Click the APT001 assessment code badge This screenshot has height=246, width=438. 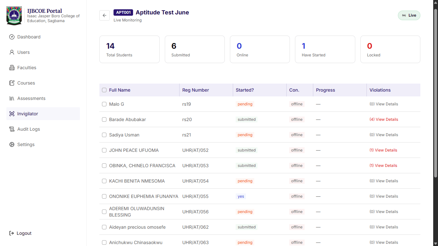[x=123, y=12]
